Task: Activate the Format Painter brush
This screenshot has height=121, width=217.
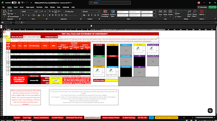Action: 9,17
